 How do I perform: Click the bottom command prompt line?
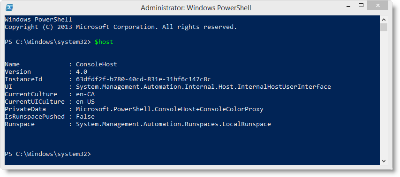[48, 154]
